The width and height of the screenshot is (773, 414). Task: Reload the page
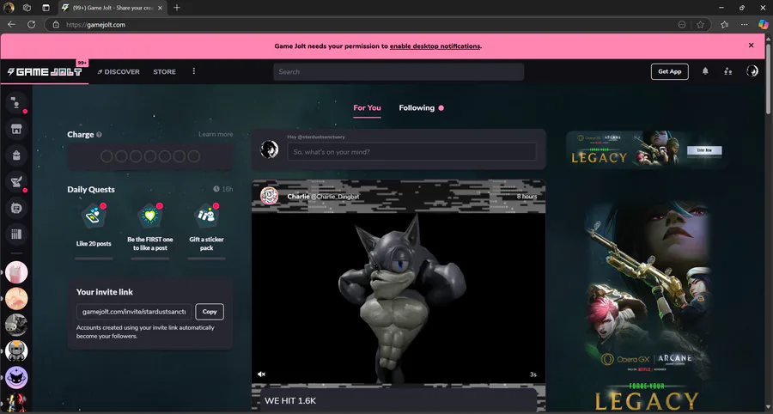31,24
